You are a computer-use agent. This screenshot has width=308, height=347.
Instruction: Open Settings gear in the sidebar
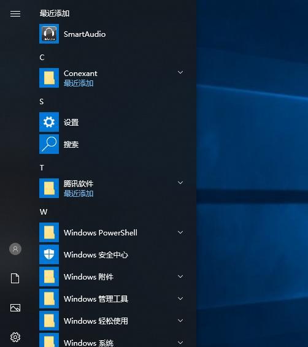(x=15, y=337)
